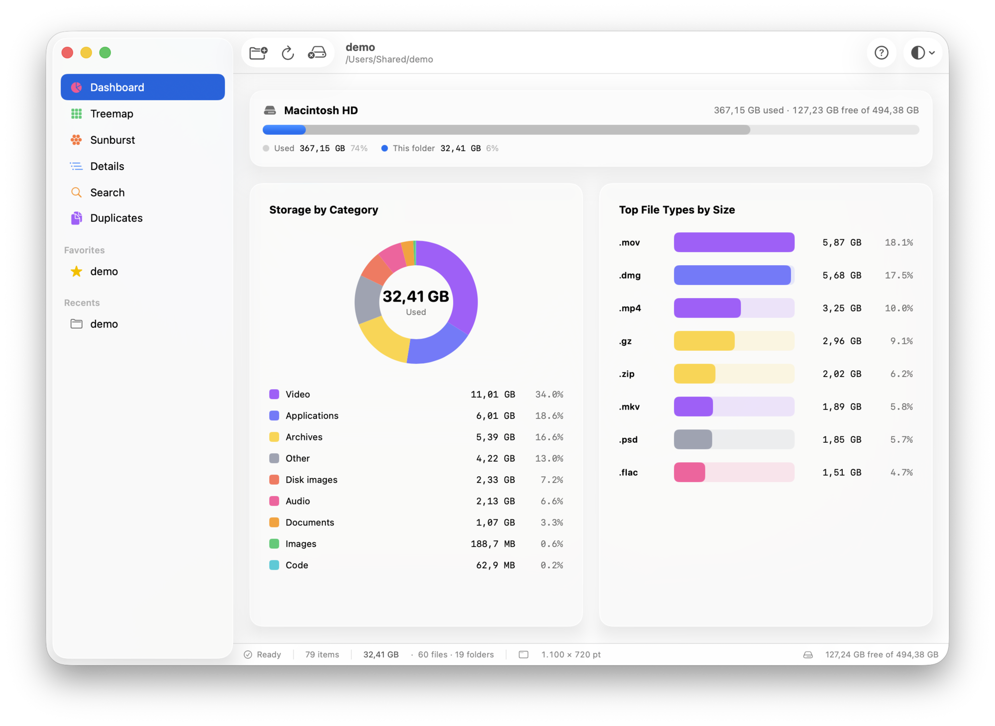
Task: Go to the Search section
Action: click(143, 192)
